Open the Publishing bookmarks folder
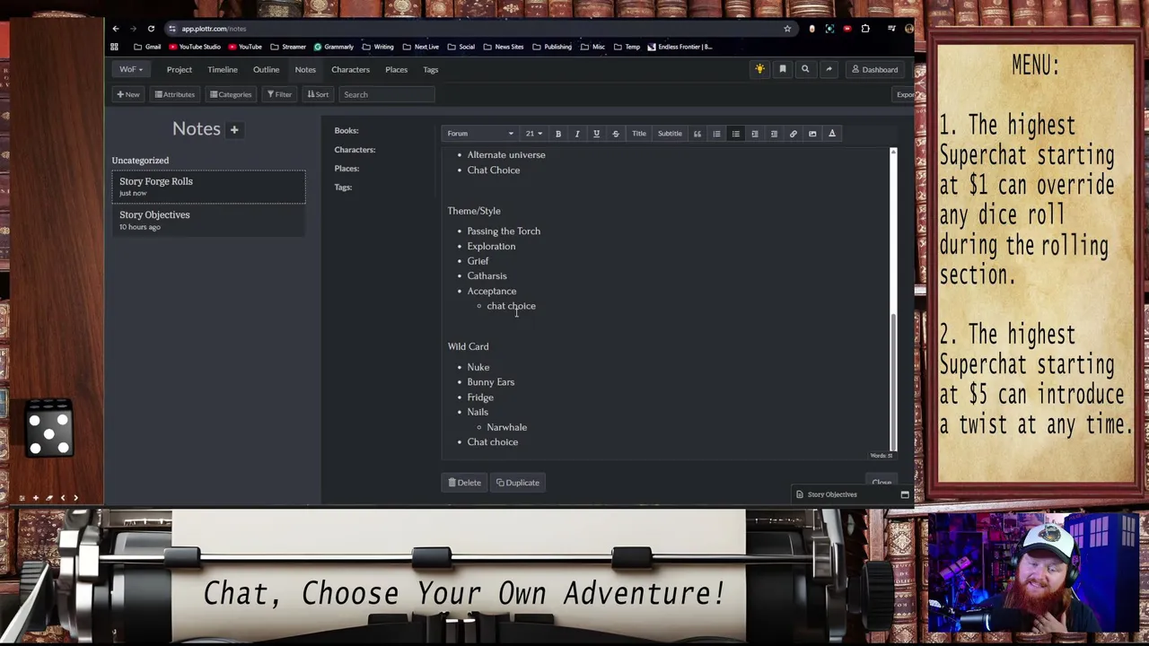Viewport: 1149px width, 646px height. tap(552, 47)
